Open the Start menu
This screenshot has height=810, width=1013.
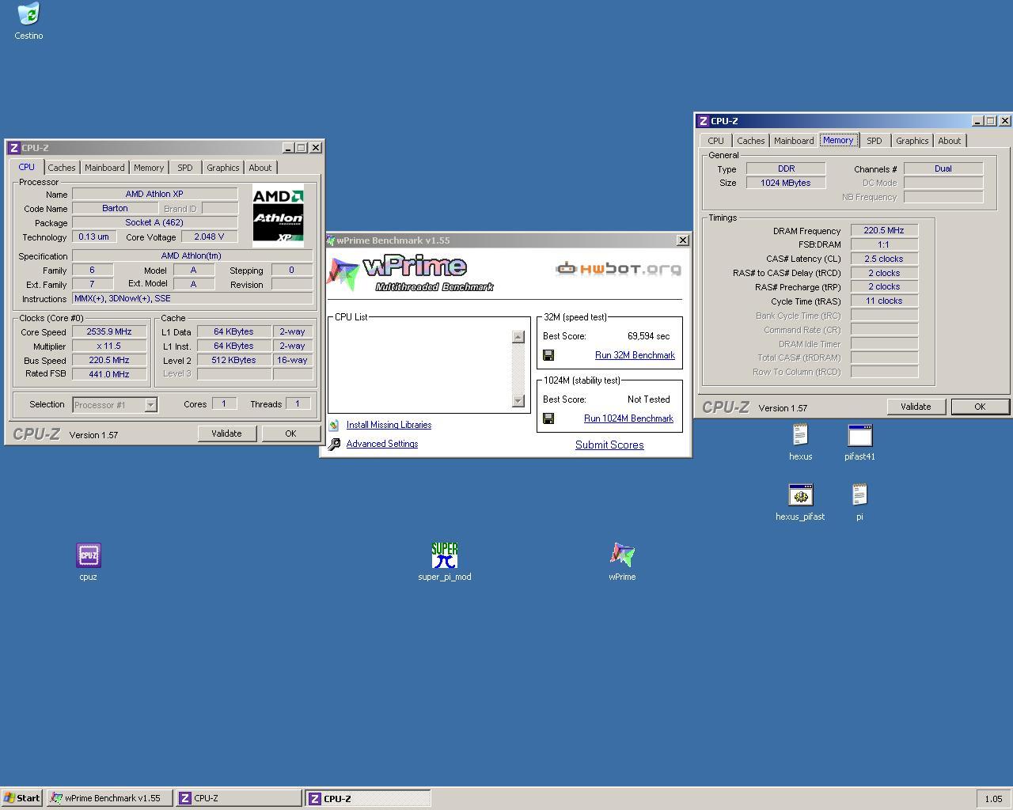[22, 798]
